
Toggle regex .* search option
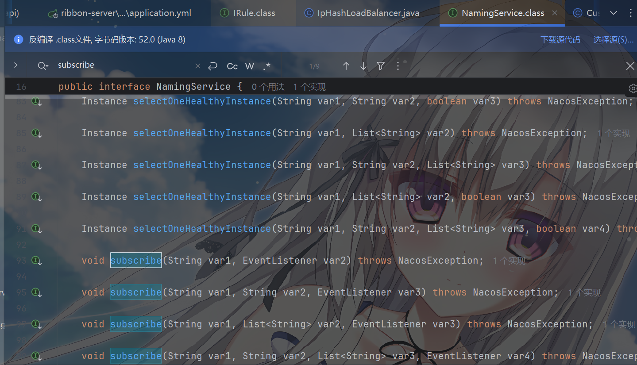tap(266, 66)
